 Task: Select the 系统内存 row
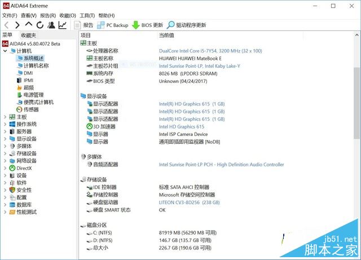click(x=103, y=73)
